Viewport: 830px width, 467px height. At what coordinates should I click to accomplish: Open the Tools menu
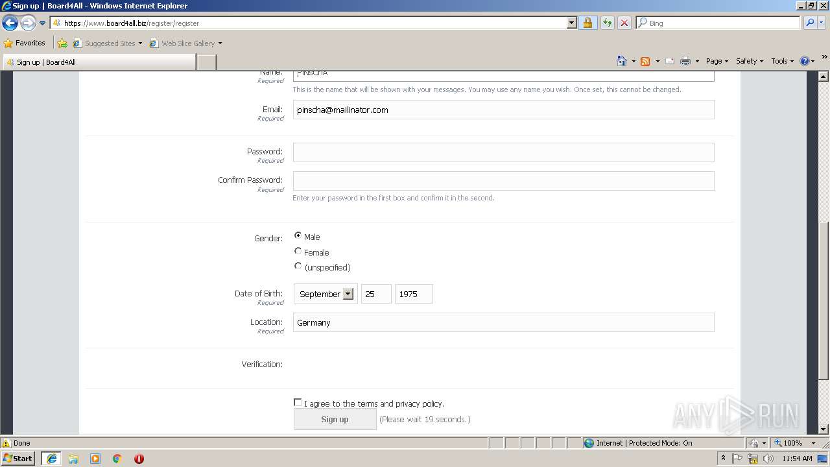pos(782,61)
